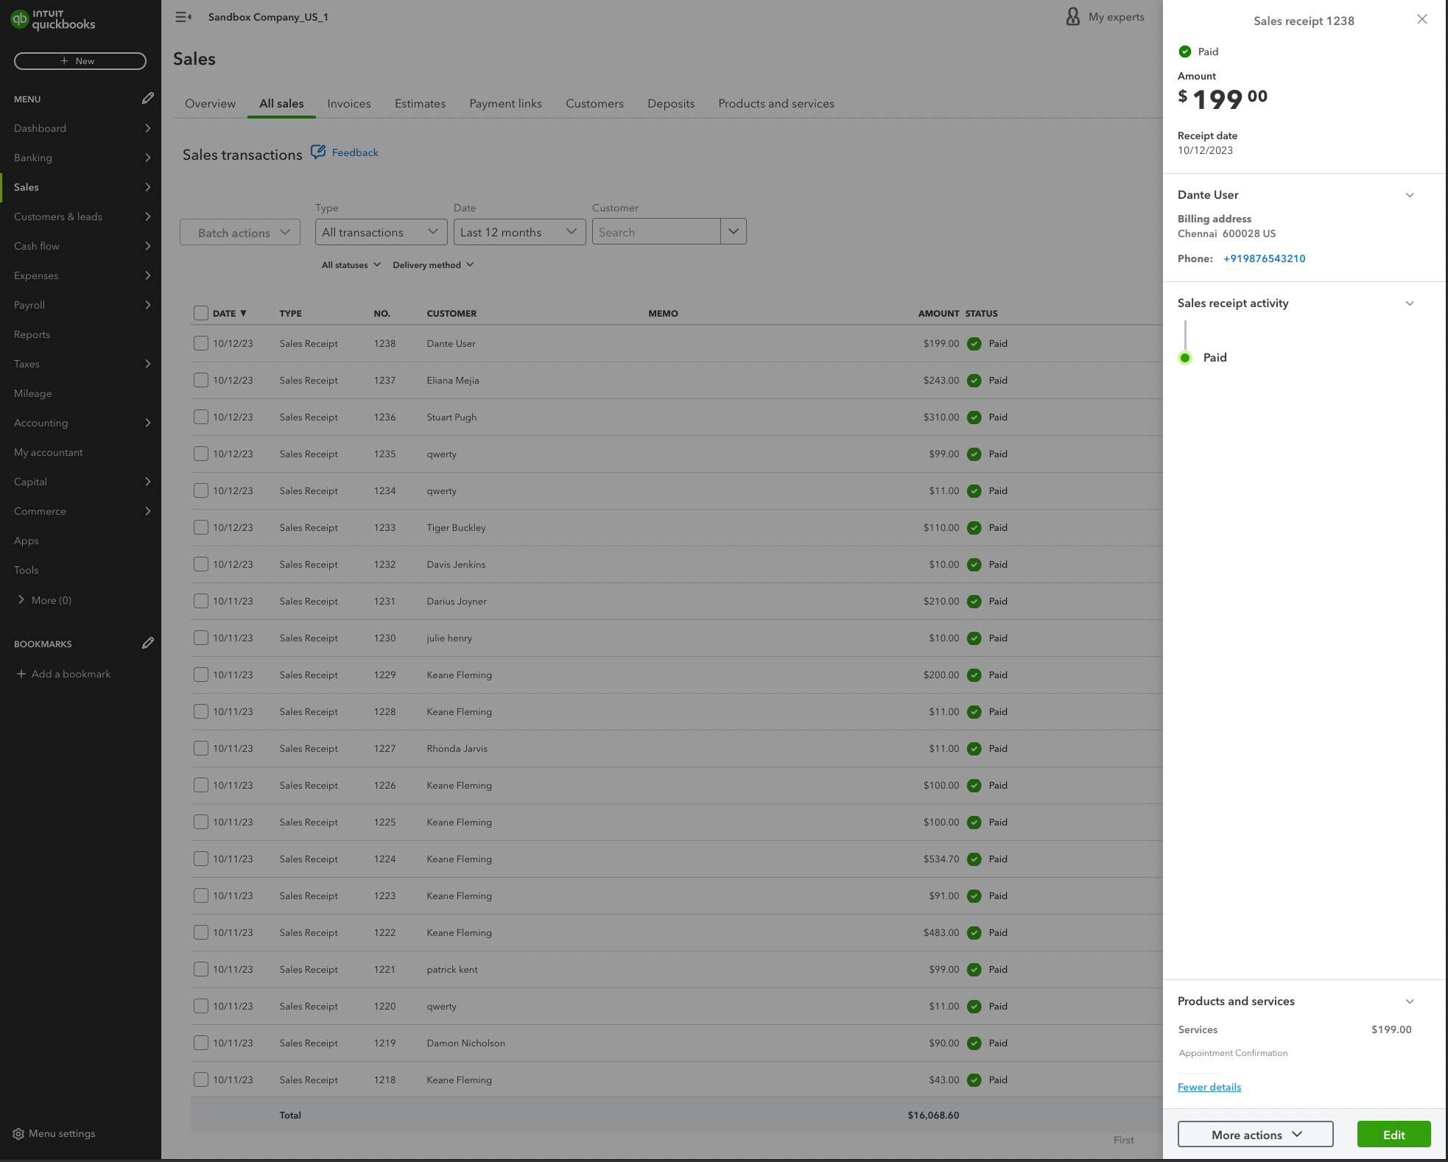1448x1162 pixels.
Task: Open the More actions dropdown
Action: (1255, 1135)
